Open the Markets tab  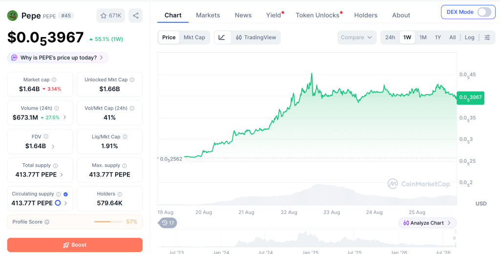coord(208,15)
